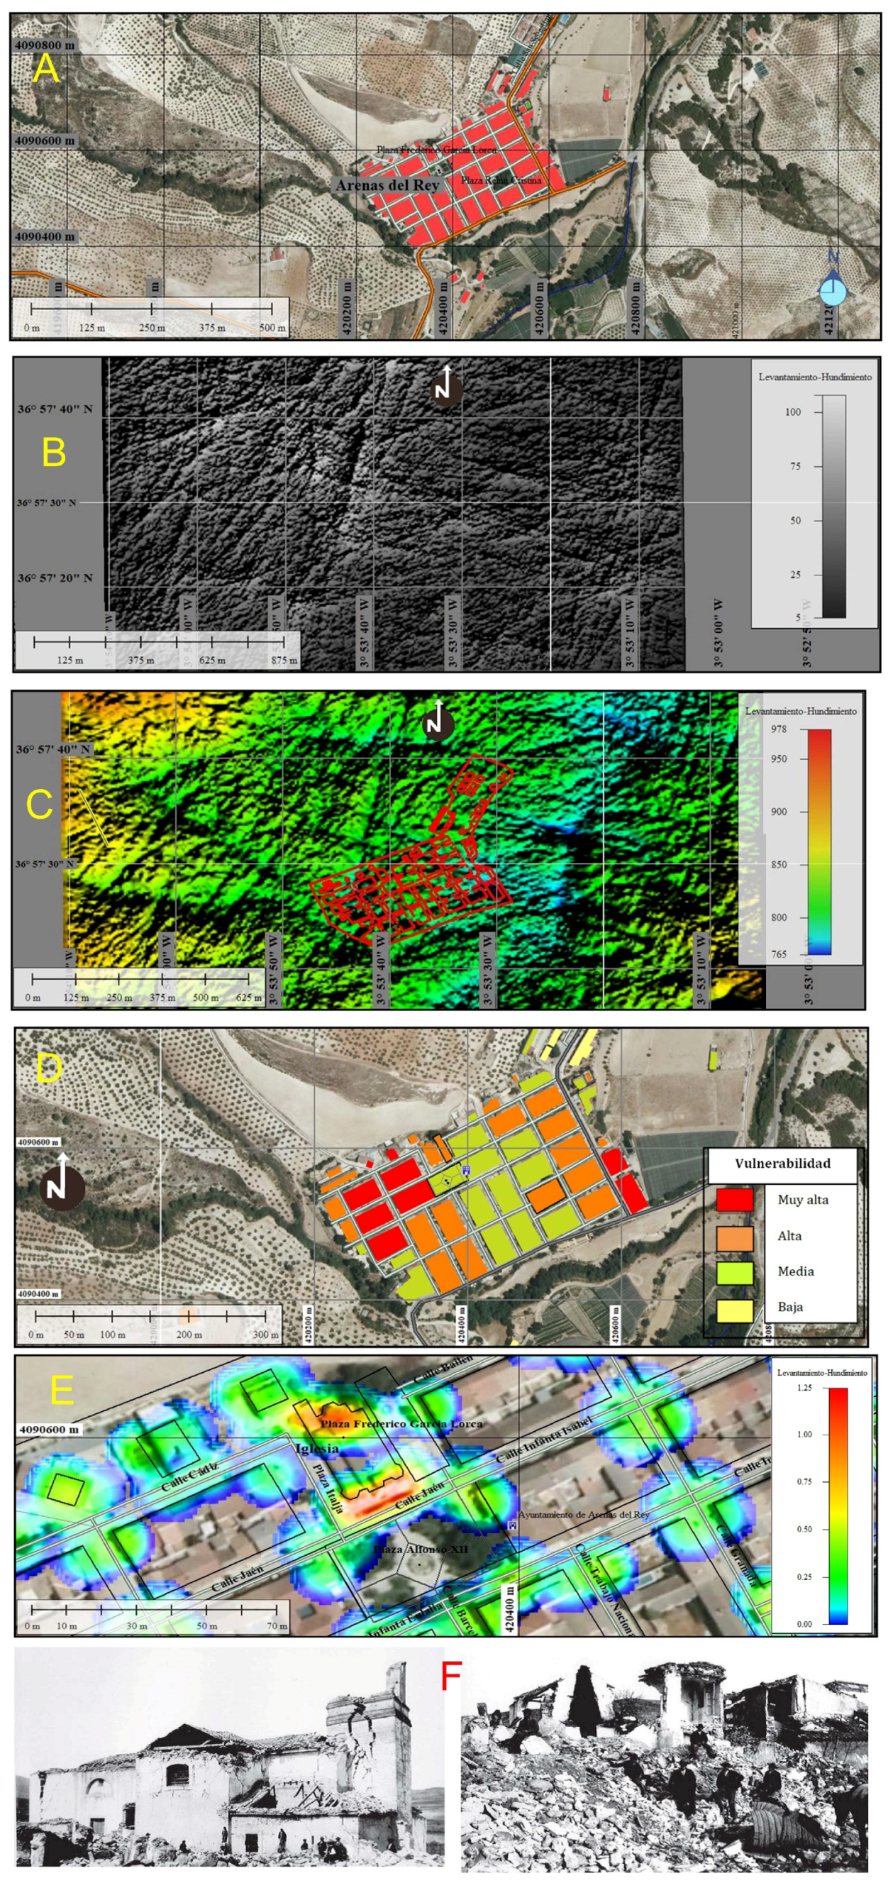
Task: Click the 765 minimum value in panel C legend
Action: pos(778,954)
